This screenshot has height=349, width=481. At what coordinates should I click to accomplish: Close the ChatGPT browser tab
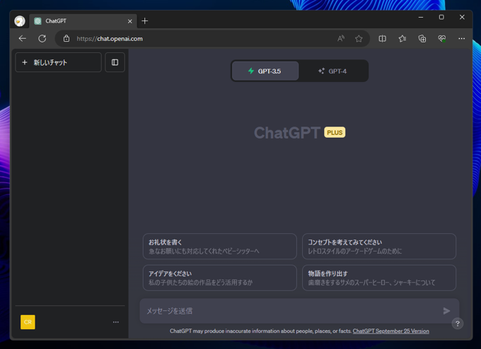pos(129,21)
